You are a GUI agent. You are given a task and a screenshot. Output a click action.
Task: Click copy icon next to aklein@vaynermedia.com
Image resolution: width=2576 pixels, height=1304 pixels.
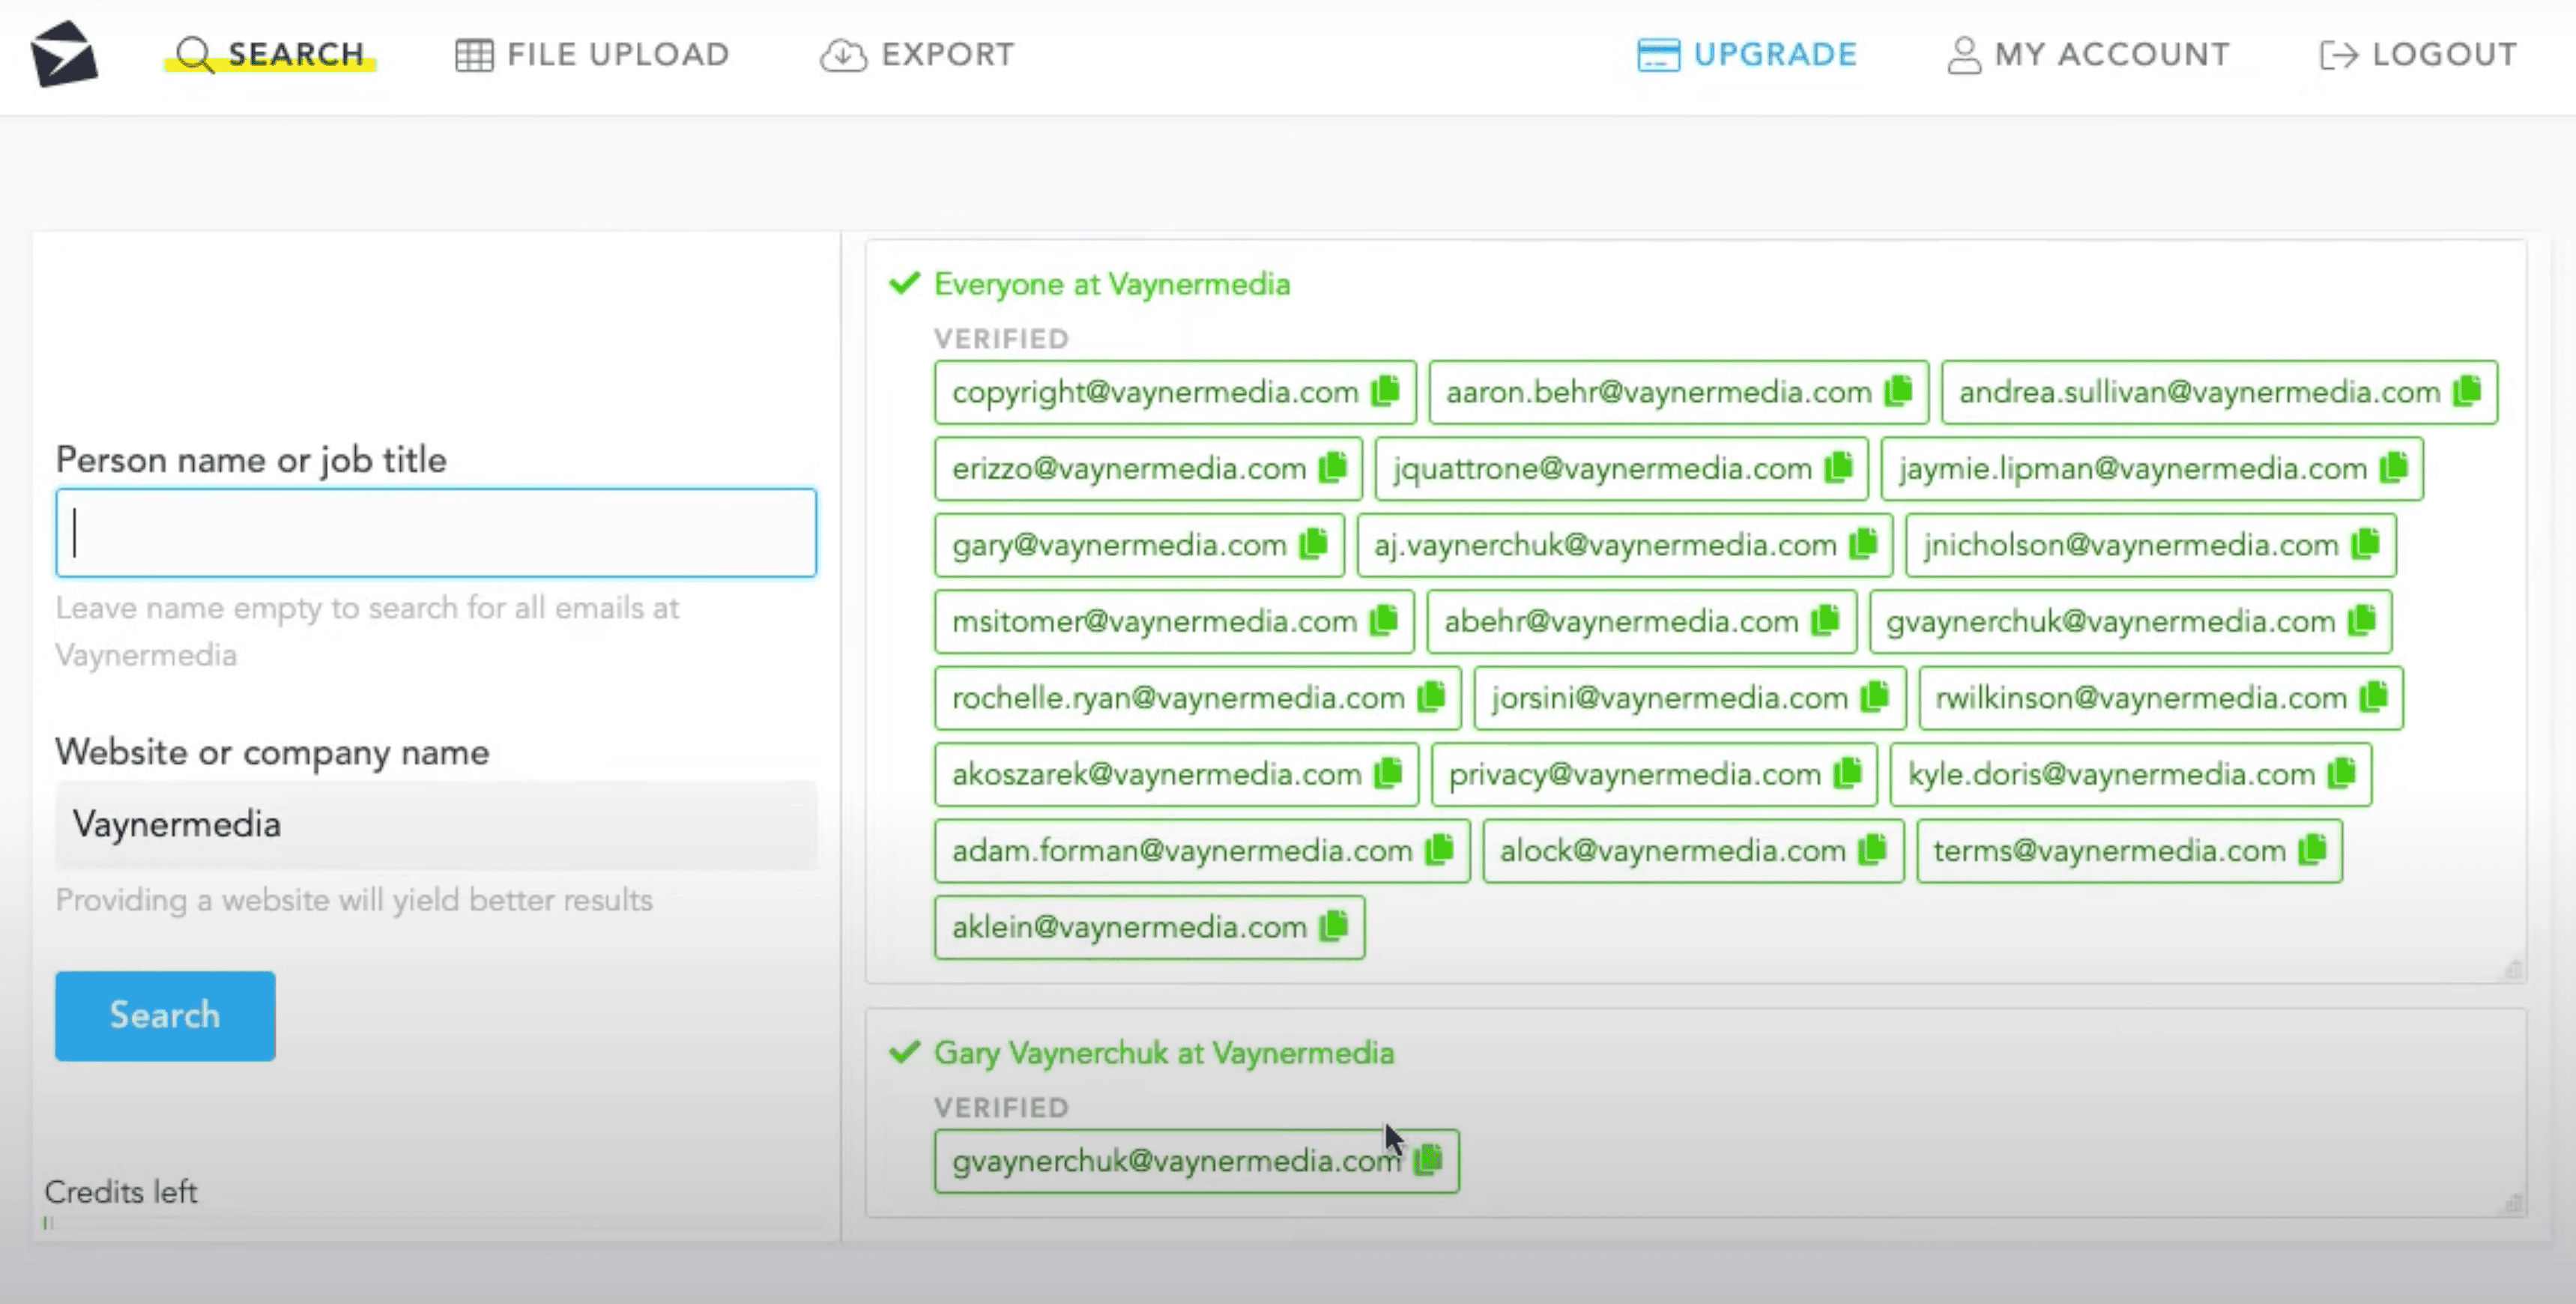coord(1333,926)
